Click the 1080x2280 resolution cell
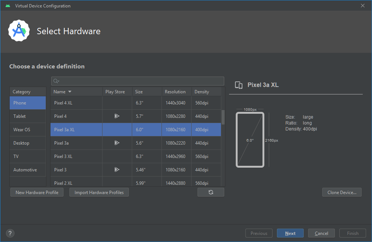372x242 pixels. tap(176, 116)
